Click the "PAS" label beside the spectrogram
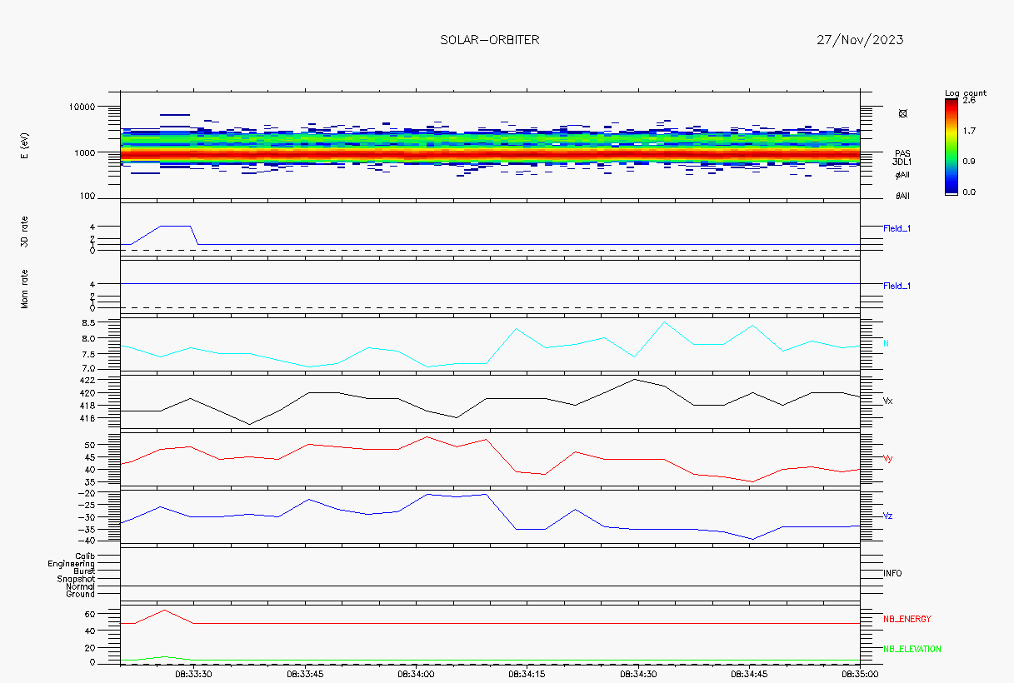Image resolution: width=1014 pixels, height=683 pixels. pos(902,153)
